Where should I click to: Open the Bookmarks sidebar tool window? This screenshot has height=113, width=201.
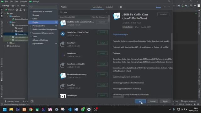[2, 76]
